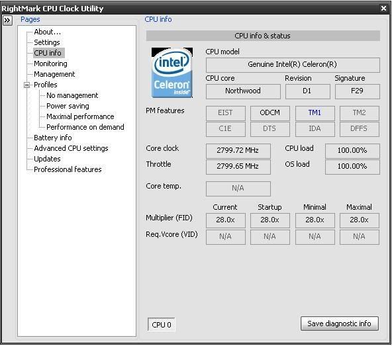Click the CPU load 100.00% value

(x=352, y=151)
